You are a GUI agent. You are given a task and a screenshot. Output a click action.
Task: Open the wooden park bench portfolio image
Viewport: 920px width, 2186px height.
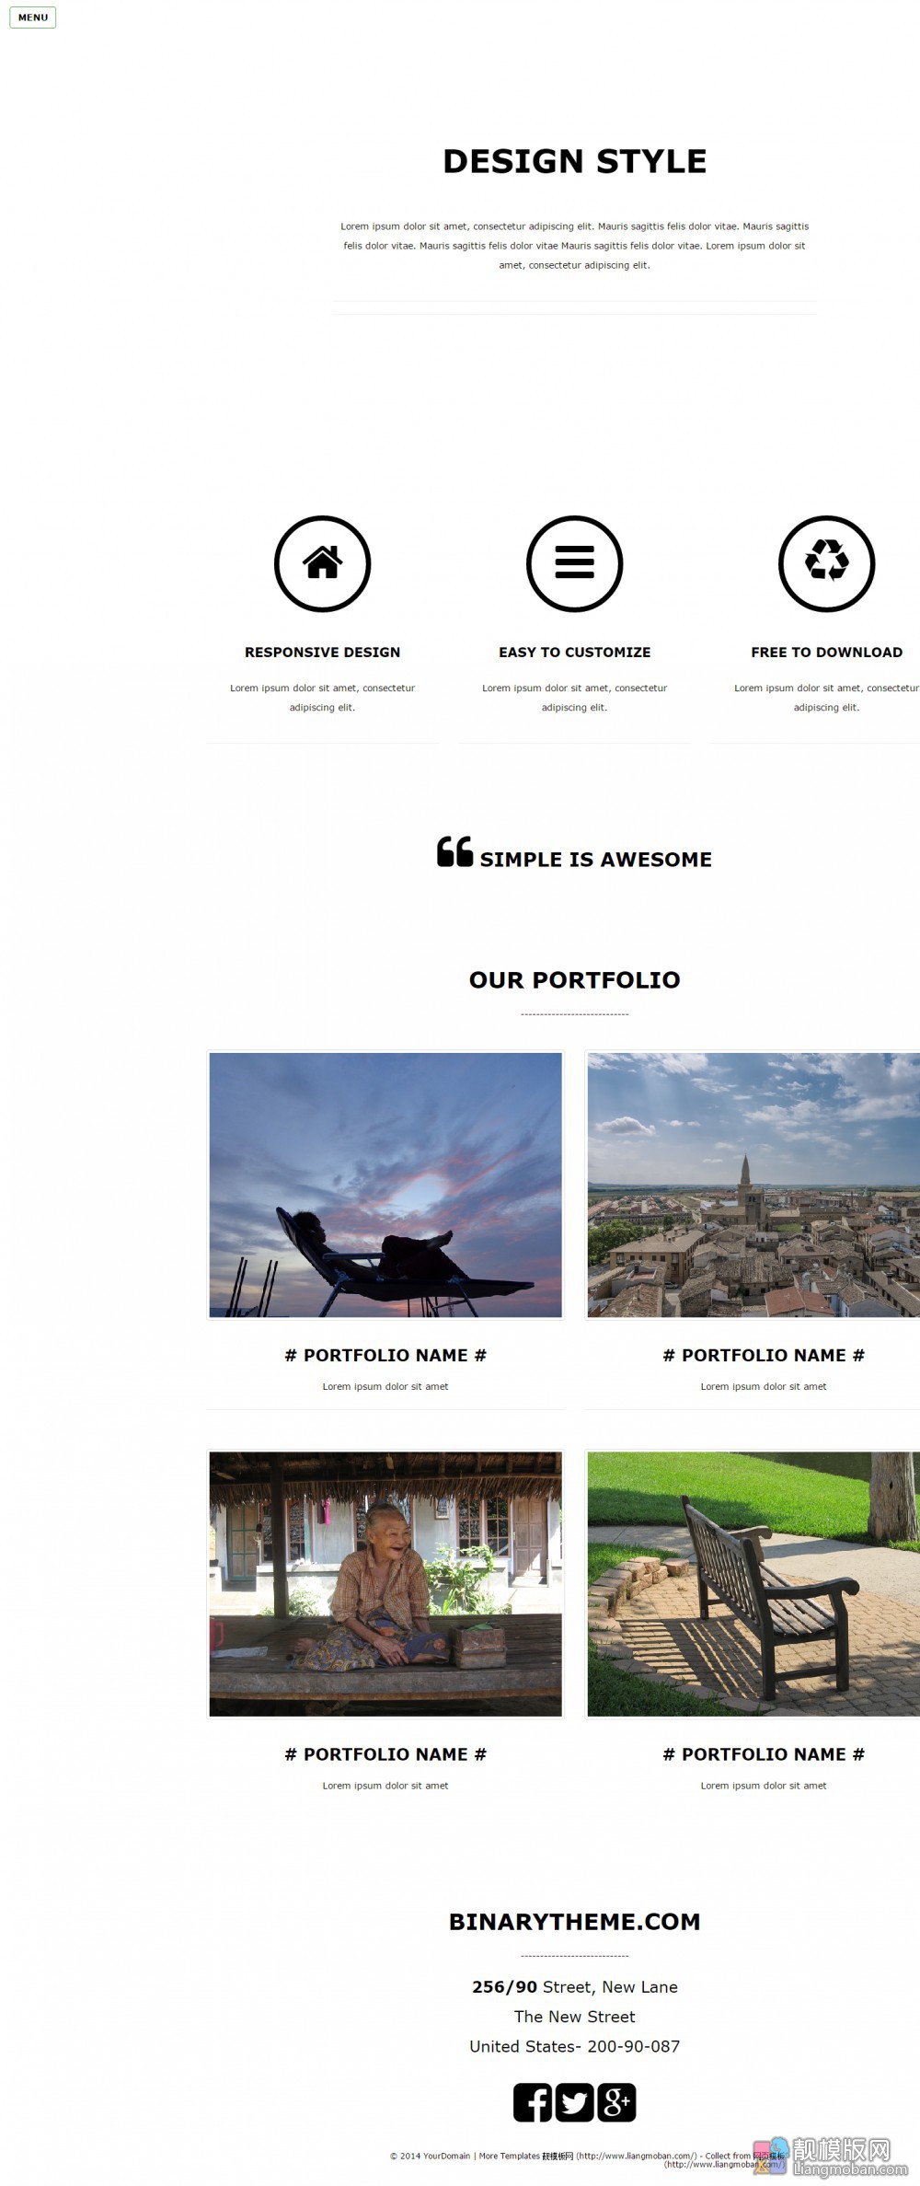coord(753,1584)
